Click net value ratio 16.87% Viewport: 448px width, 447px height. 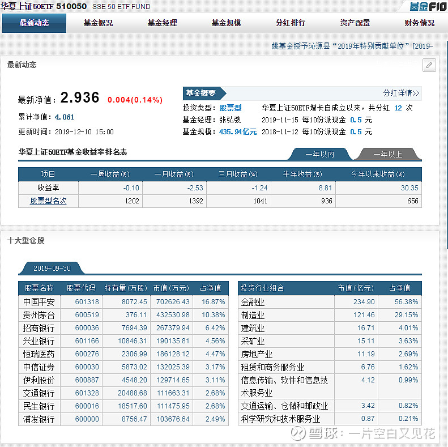click(x=214, y=302)
